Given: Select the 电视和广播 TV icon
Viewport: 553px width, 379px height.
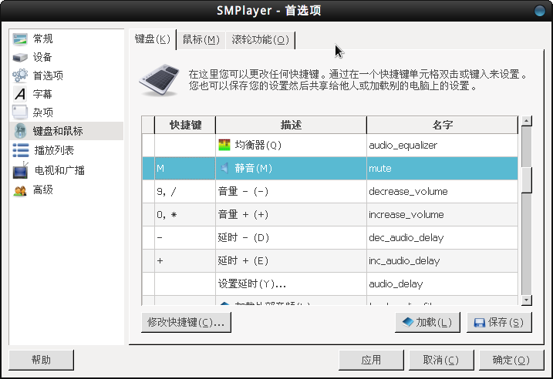Looking at the screenshot, I should point(21,170).
